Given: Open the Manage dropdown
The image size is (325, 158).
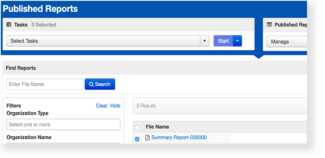Looking at the screenshot, I should [287, 42].
